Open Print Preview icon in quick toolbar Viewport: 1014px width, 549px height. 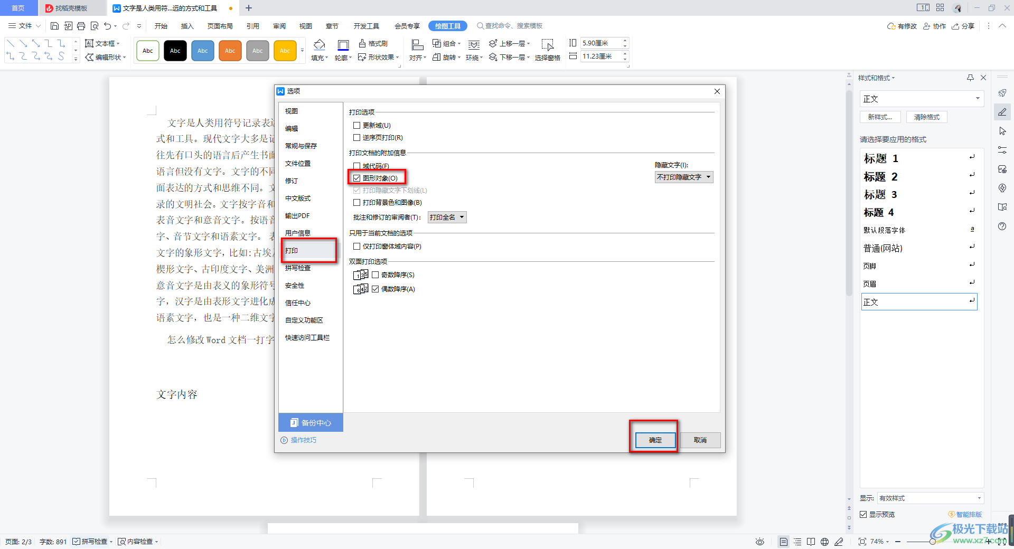click(95, 26)
